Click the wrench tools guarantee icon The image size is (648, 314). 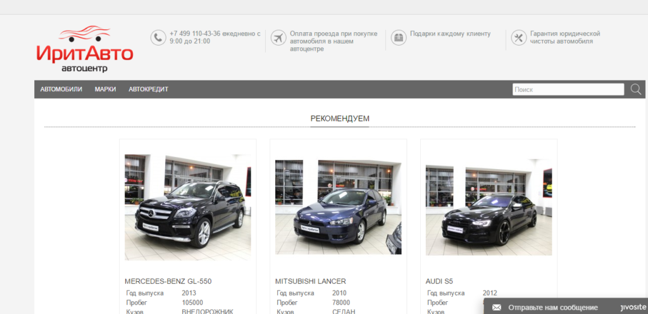(x=519, y=37)
